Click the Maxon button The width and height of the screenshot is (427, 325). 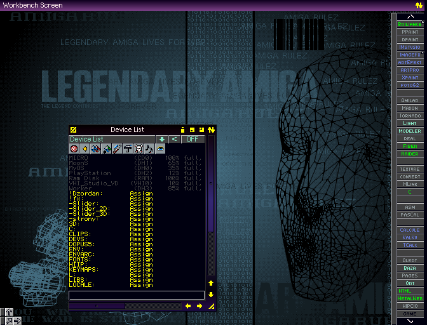[x=410, y=108]
